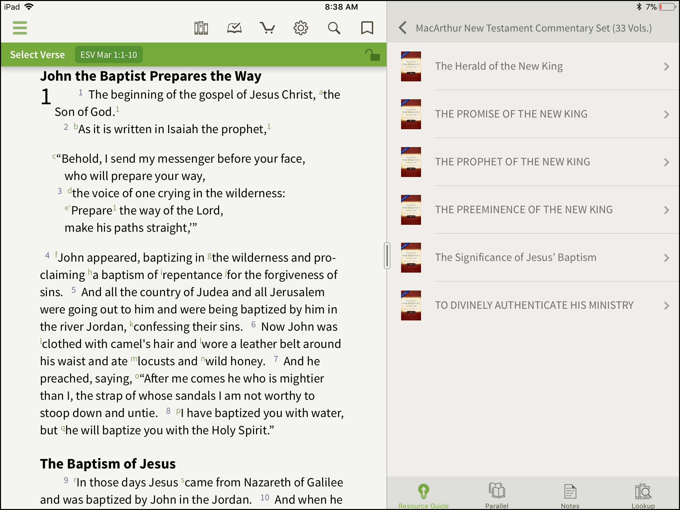Viewport: 680px width, 510px height.
Task: Tap cross-reference 'f' before 'John appeared'
Action: 56,255
